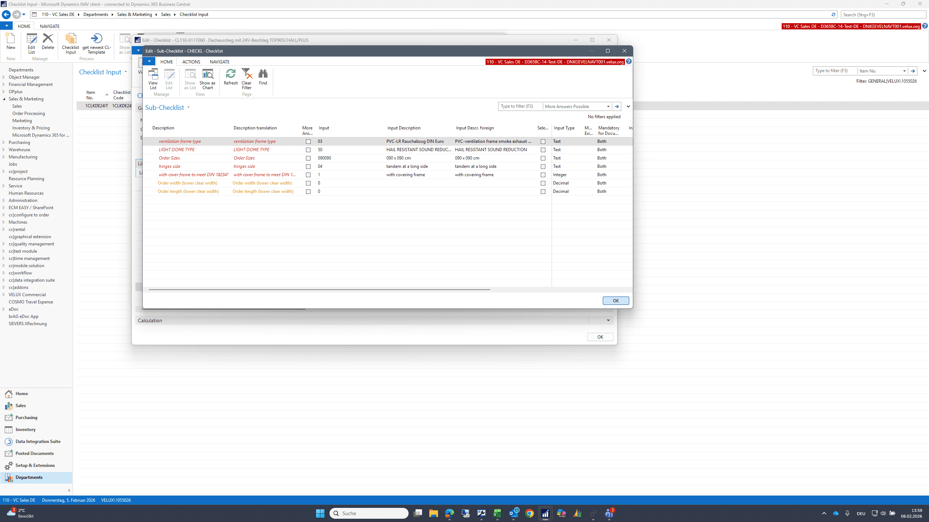Refresh the Sub-Checklist page
929x522 pixels.
pos(231,77)
